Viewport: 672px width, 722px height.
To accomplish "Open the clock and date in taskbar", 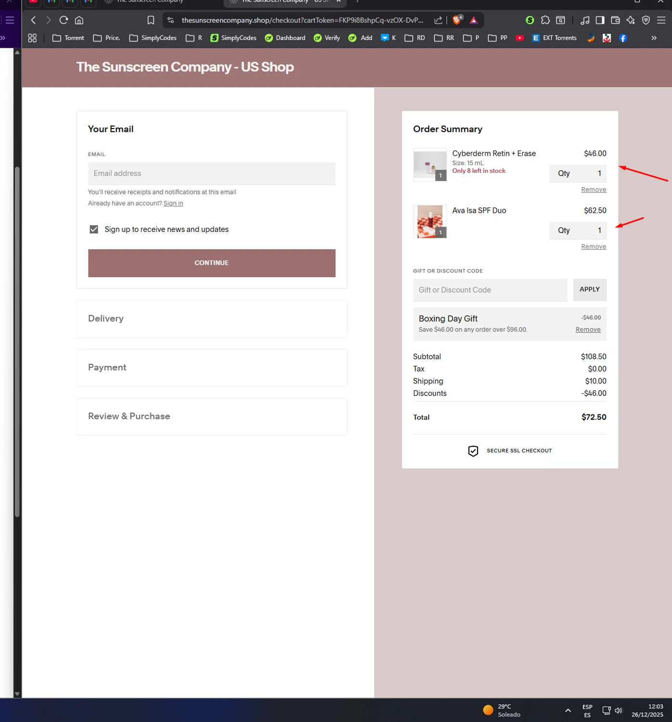I will tap(647, 710).
